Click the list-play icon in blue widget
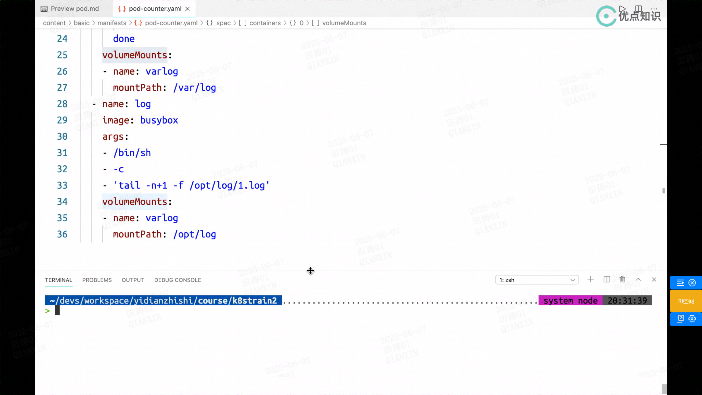The width and height of the screenshot is (702, 395). point(680,283)
